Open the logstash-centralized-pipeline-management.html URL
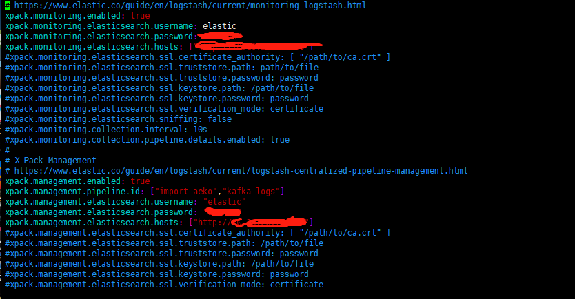Viewport: 575px width, 299px height. click(241, 171)
